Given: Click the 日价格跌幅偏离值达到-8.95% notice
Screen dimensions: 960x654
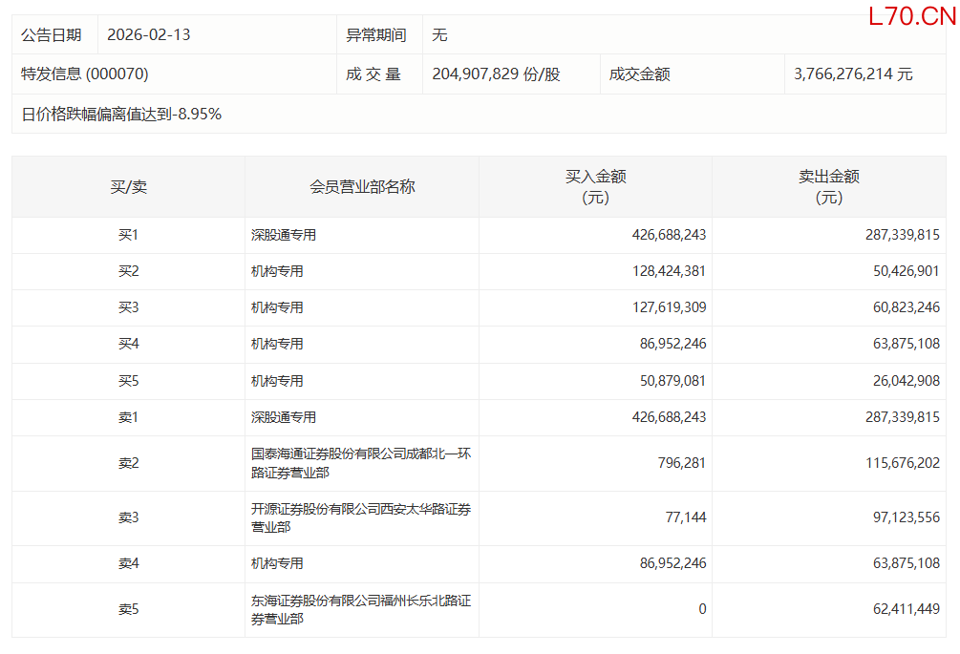Looking at the screenshot, I should 121,114.
